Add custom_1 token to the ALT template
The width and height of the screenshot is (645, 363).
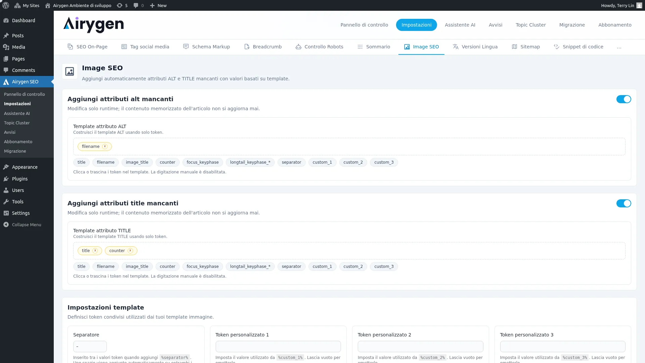(322, 162)
